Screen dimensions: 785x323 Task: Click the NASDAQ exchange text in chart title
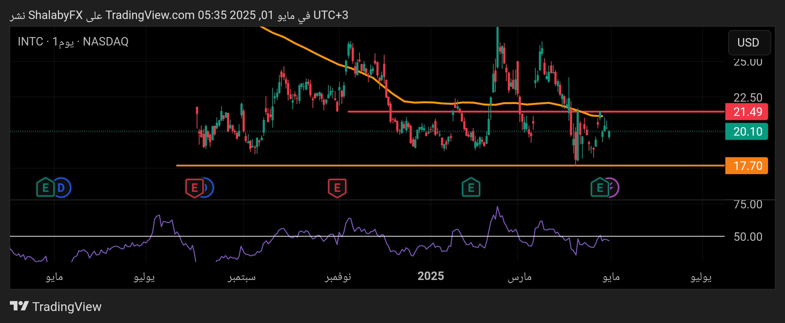coord(106,42)
